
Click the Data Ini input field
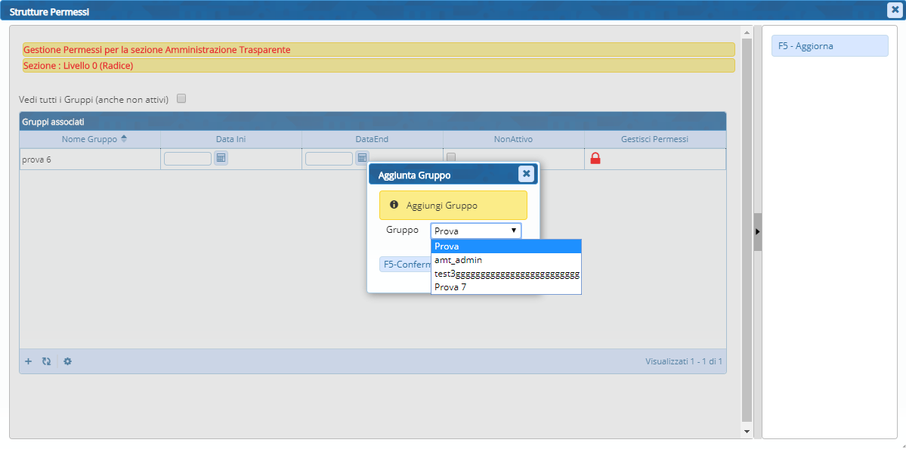187,159
